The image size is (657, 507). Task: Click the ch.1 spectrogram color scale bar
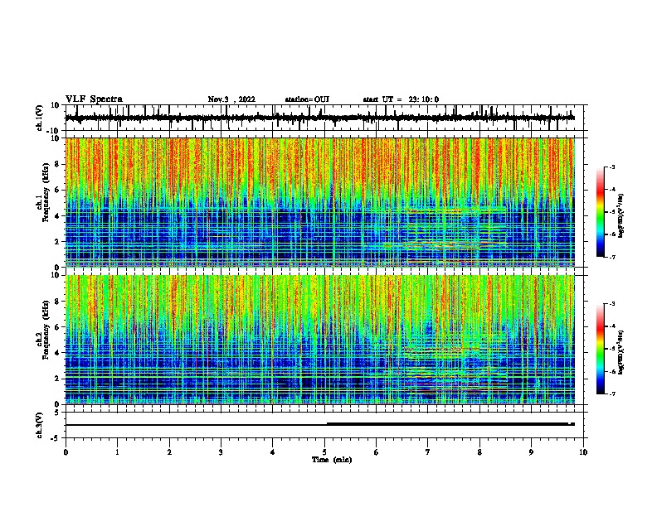click(x=601, y=212)
